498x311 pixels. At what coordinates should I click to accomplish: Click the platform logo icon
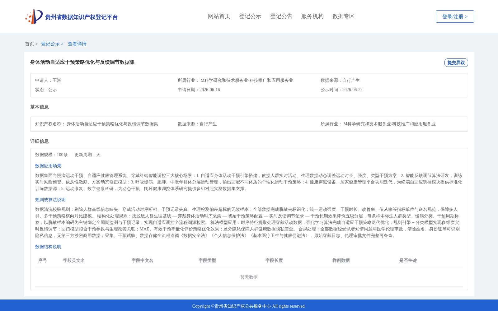click(34, 16)
